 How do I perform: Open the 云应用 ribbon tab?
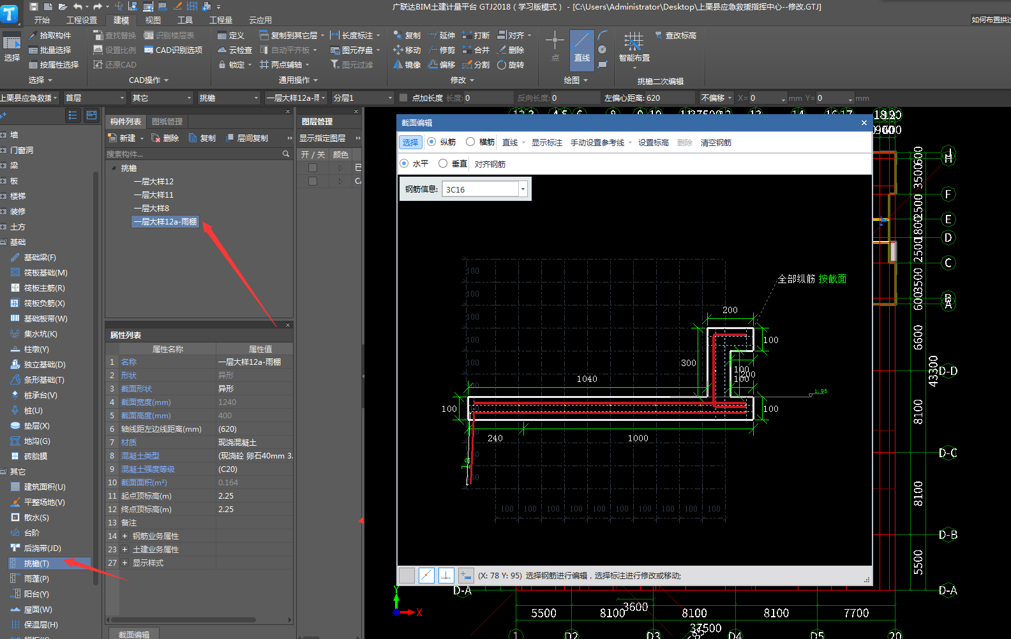260,20
